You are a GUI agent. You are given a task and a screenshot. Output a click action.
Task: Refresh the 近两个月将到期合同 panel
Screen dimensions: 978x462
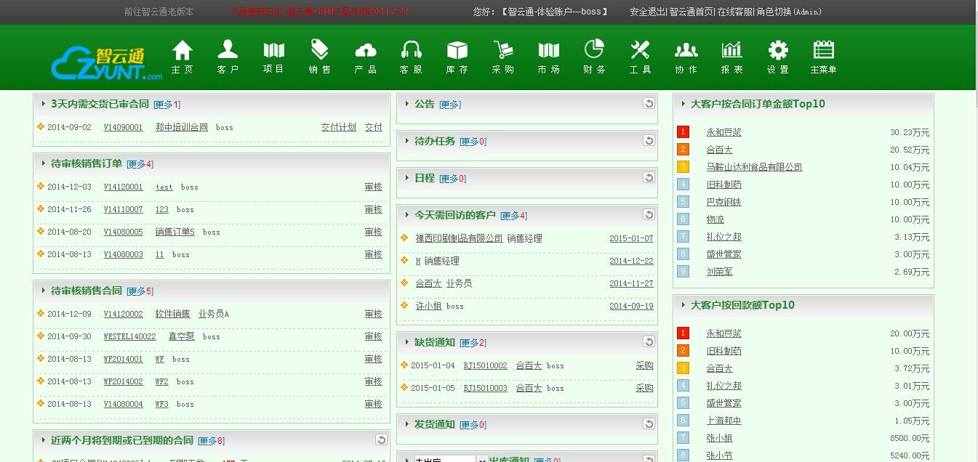pos(381,440)
